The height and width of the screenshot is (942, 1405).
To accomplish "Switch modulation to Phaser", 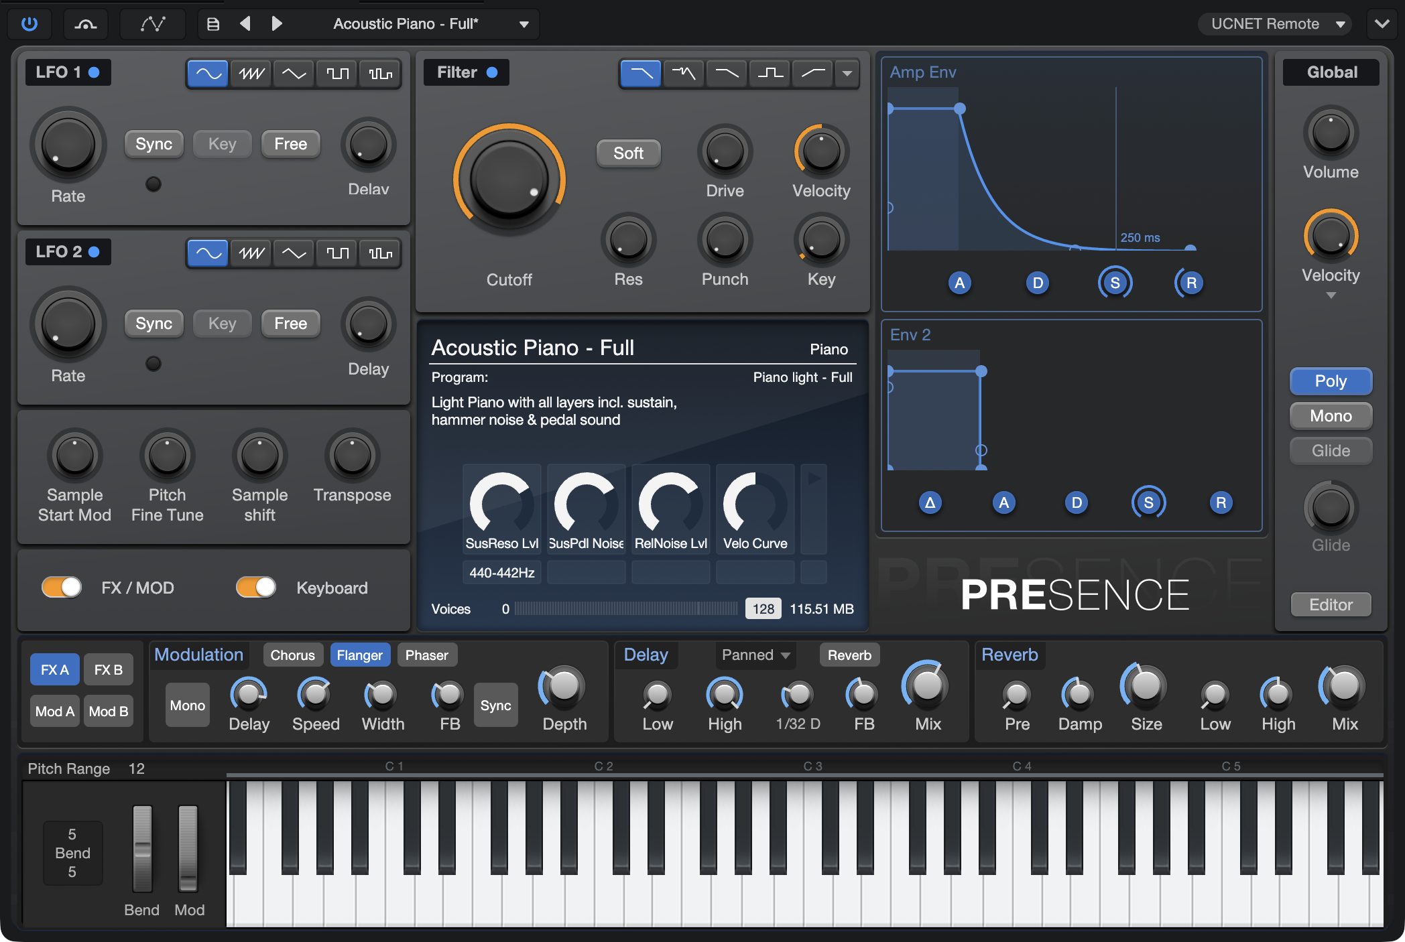I will [x=427, y=655].
